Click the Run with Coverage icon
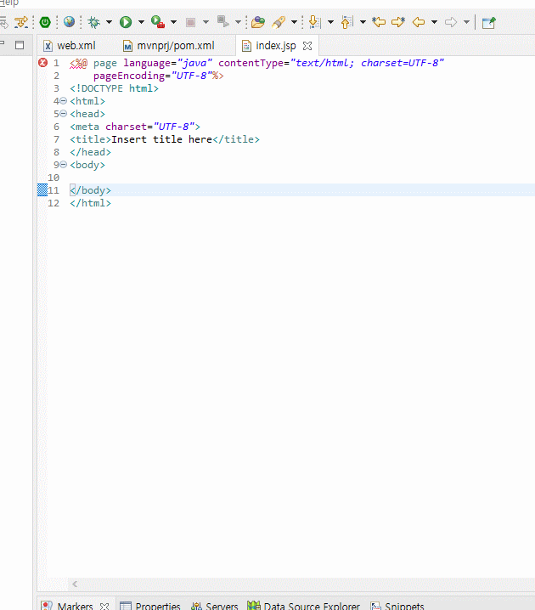This screenshot has width=535, height=610. pyautogui.click(x=158, y=22)
